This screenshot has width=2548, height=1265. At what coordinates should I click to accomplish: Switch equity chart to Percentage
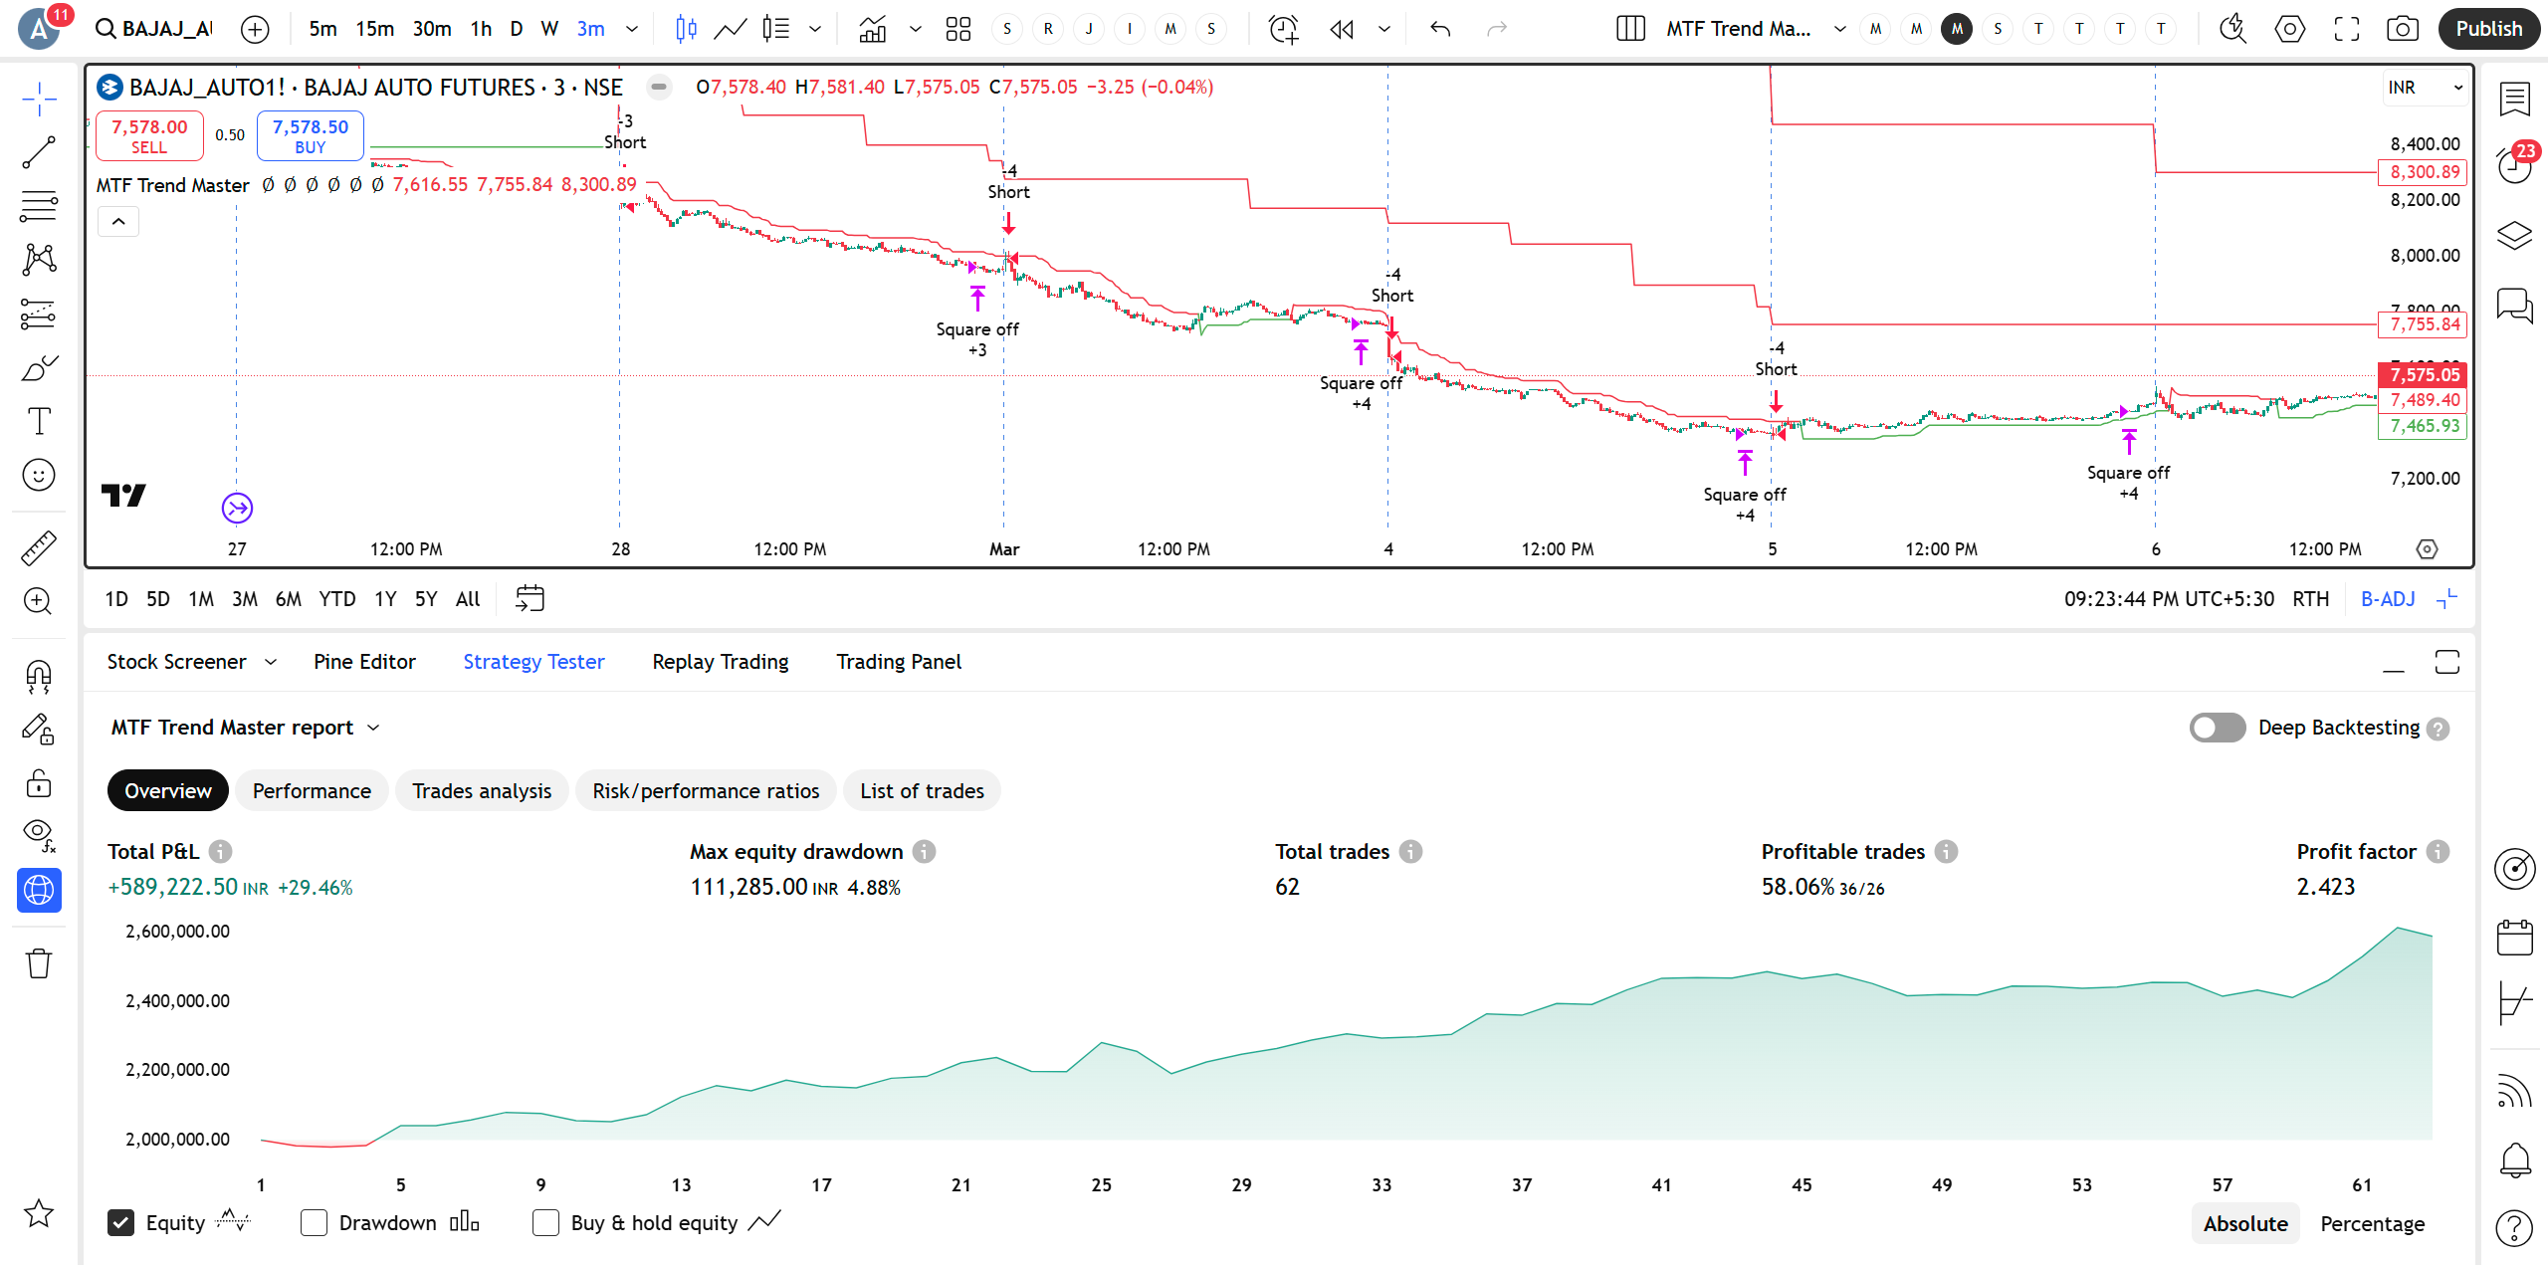pos(2372,1223)
